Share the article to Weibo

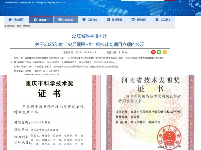pyautogui.click(x=153, y=52)
